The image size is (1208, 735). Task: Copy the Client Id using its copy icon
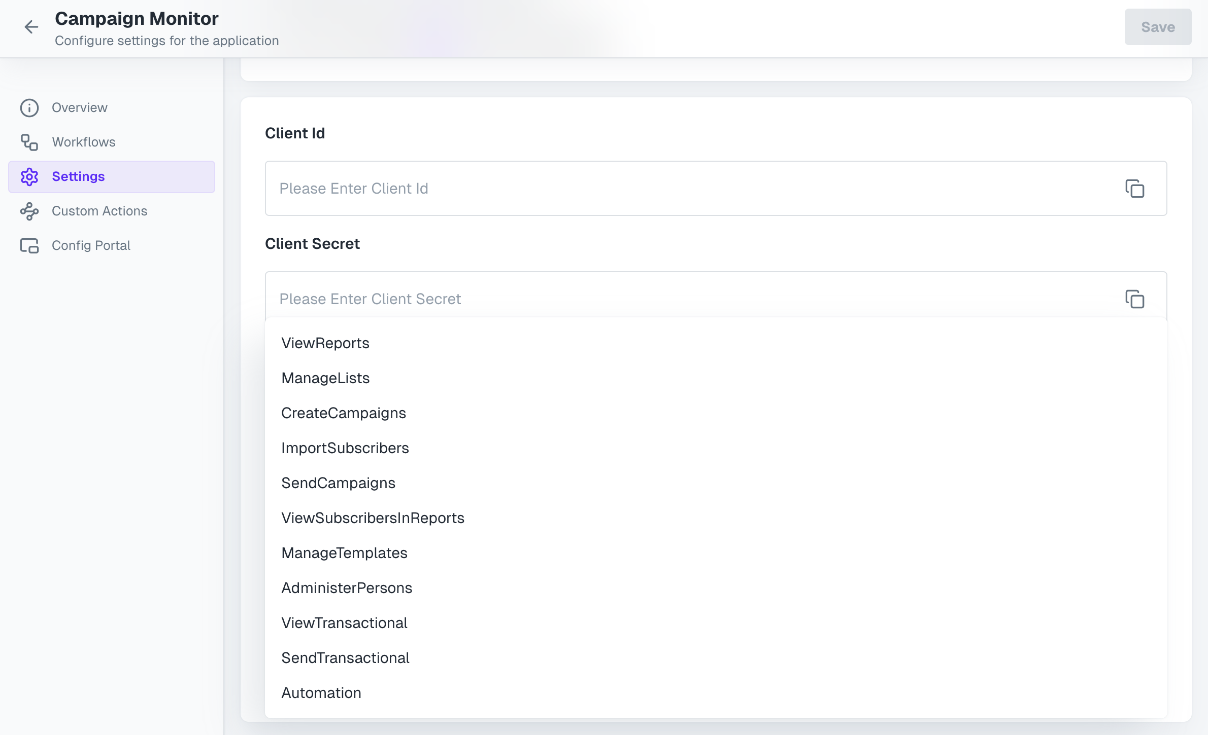coord(1135,188)
